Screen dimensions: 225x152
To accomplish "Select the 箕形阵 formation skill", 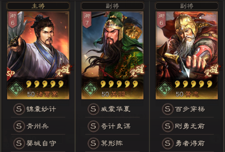I will point(112,143).
